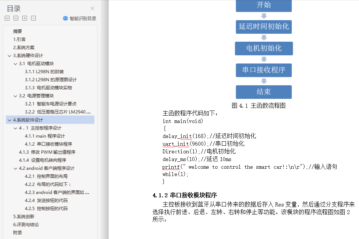Open 3.2.2 低压差稳压芯片 LM2940 entry
Image resolution: width=359 pixels, height=239 pixels.
[x=58, y=112]
